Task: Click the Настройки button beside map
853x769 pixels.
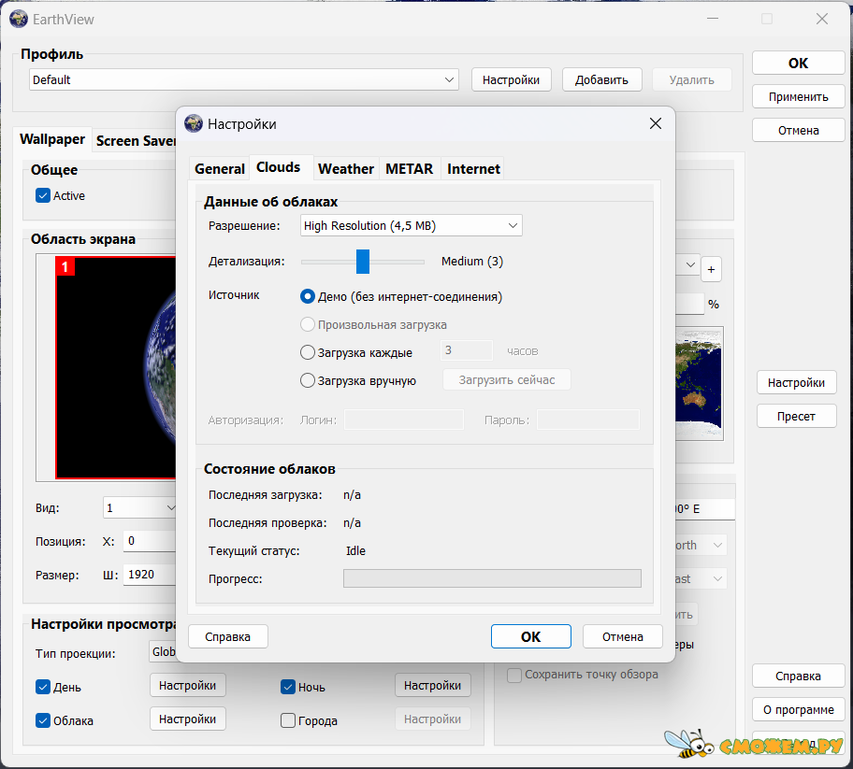Action: (796, 382)
